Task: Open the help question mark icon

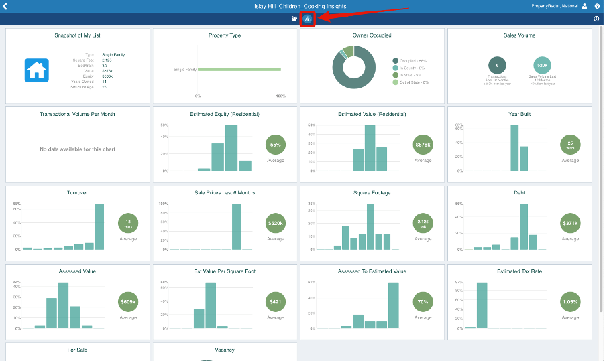Action: [x=597, y=6]
